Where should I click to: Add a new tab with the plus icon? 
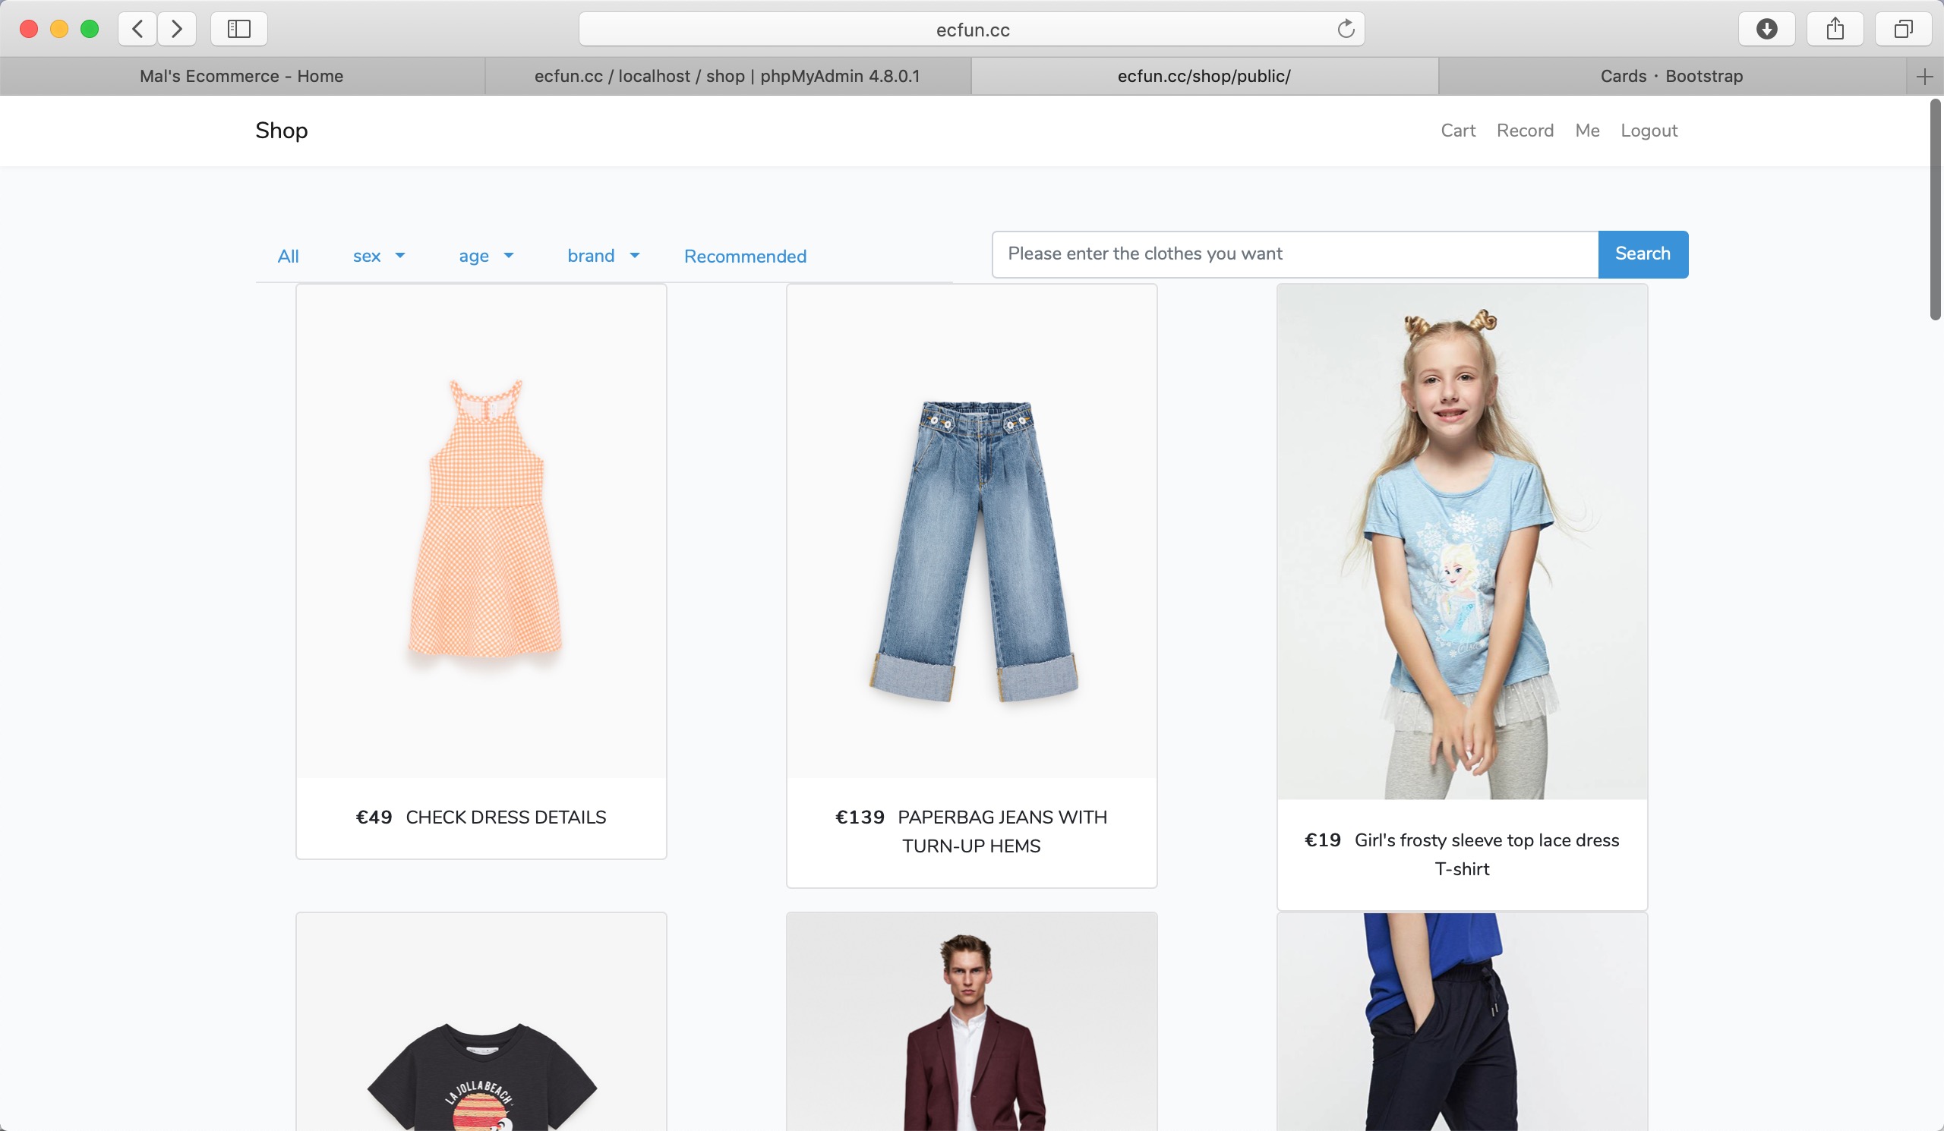tap(1924, 77)
